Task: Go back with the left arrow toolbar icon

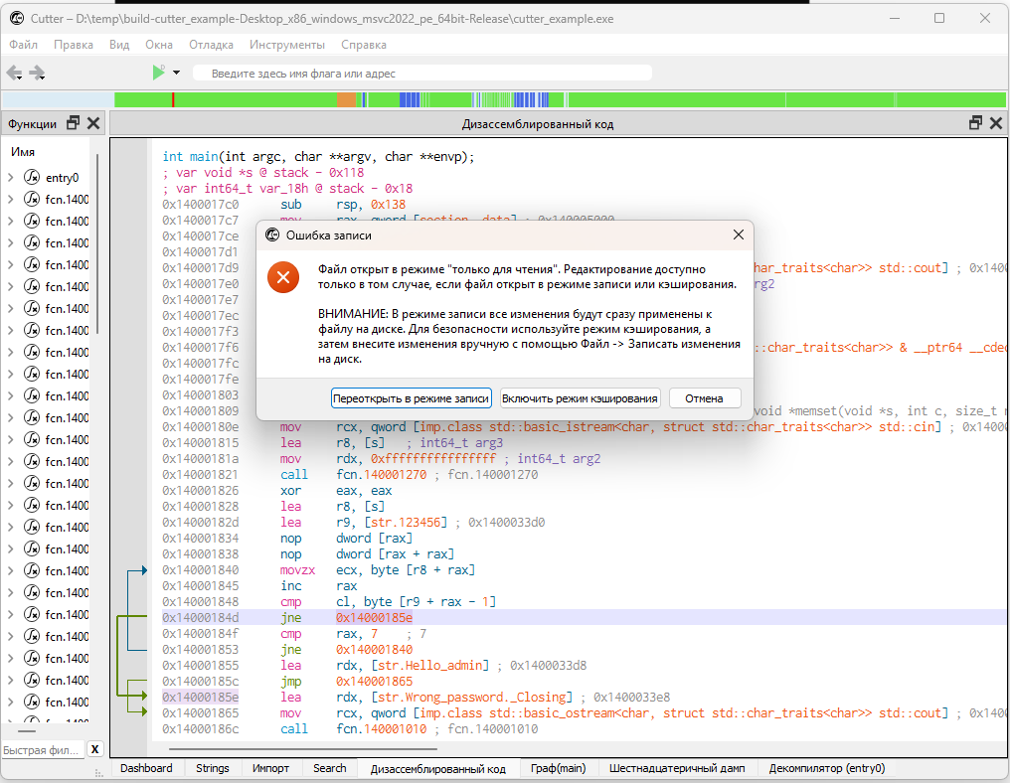Action: (14, 73)
